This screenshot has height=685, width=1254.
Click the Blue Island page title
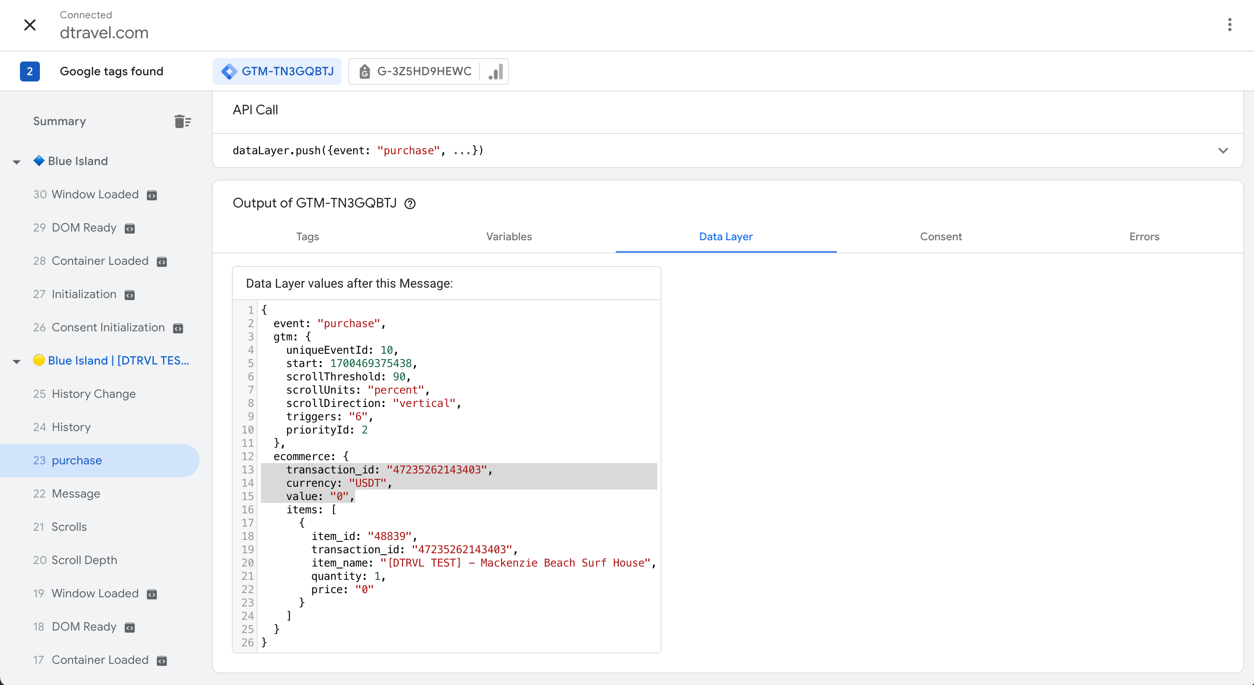click(x=78, y=161)
